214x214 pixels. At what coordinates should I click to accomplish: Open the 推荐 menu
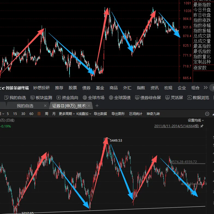tap(59, 88)
